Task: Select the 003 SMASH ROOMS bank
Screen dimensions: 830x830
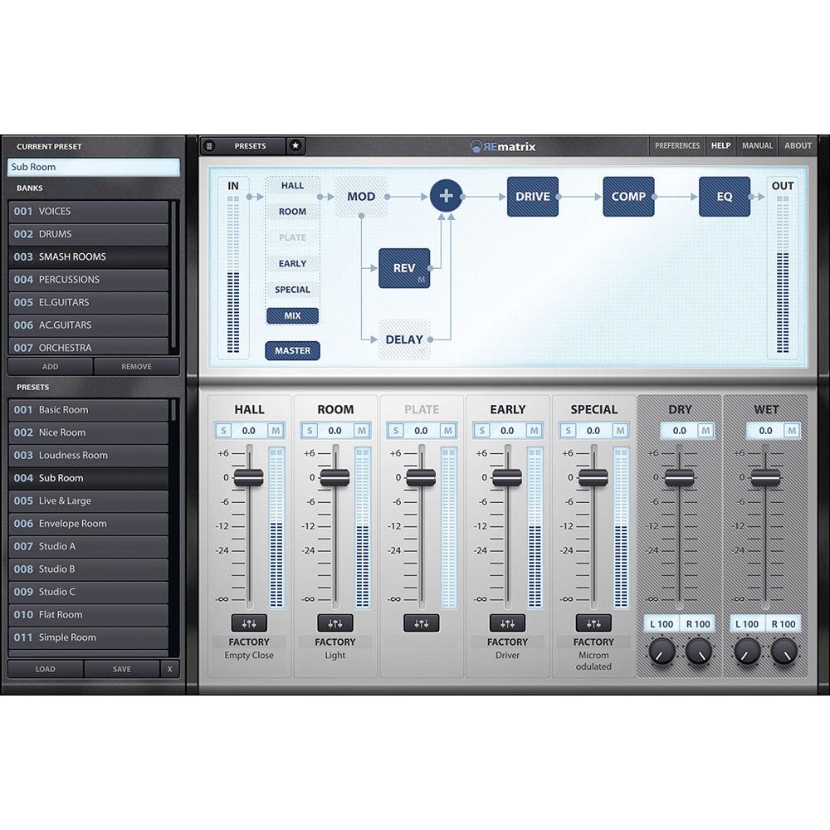Action: click(x=89, y=256)
